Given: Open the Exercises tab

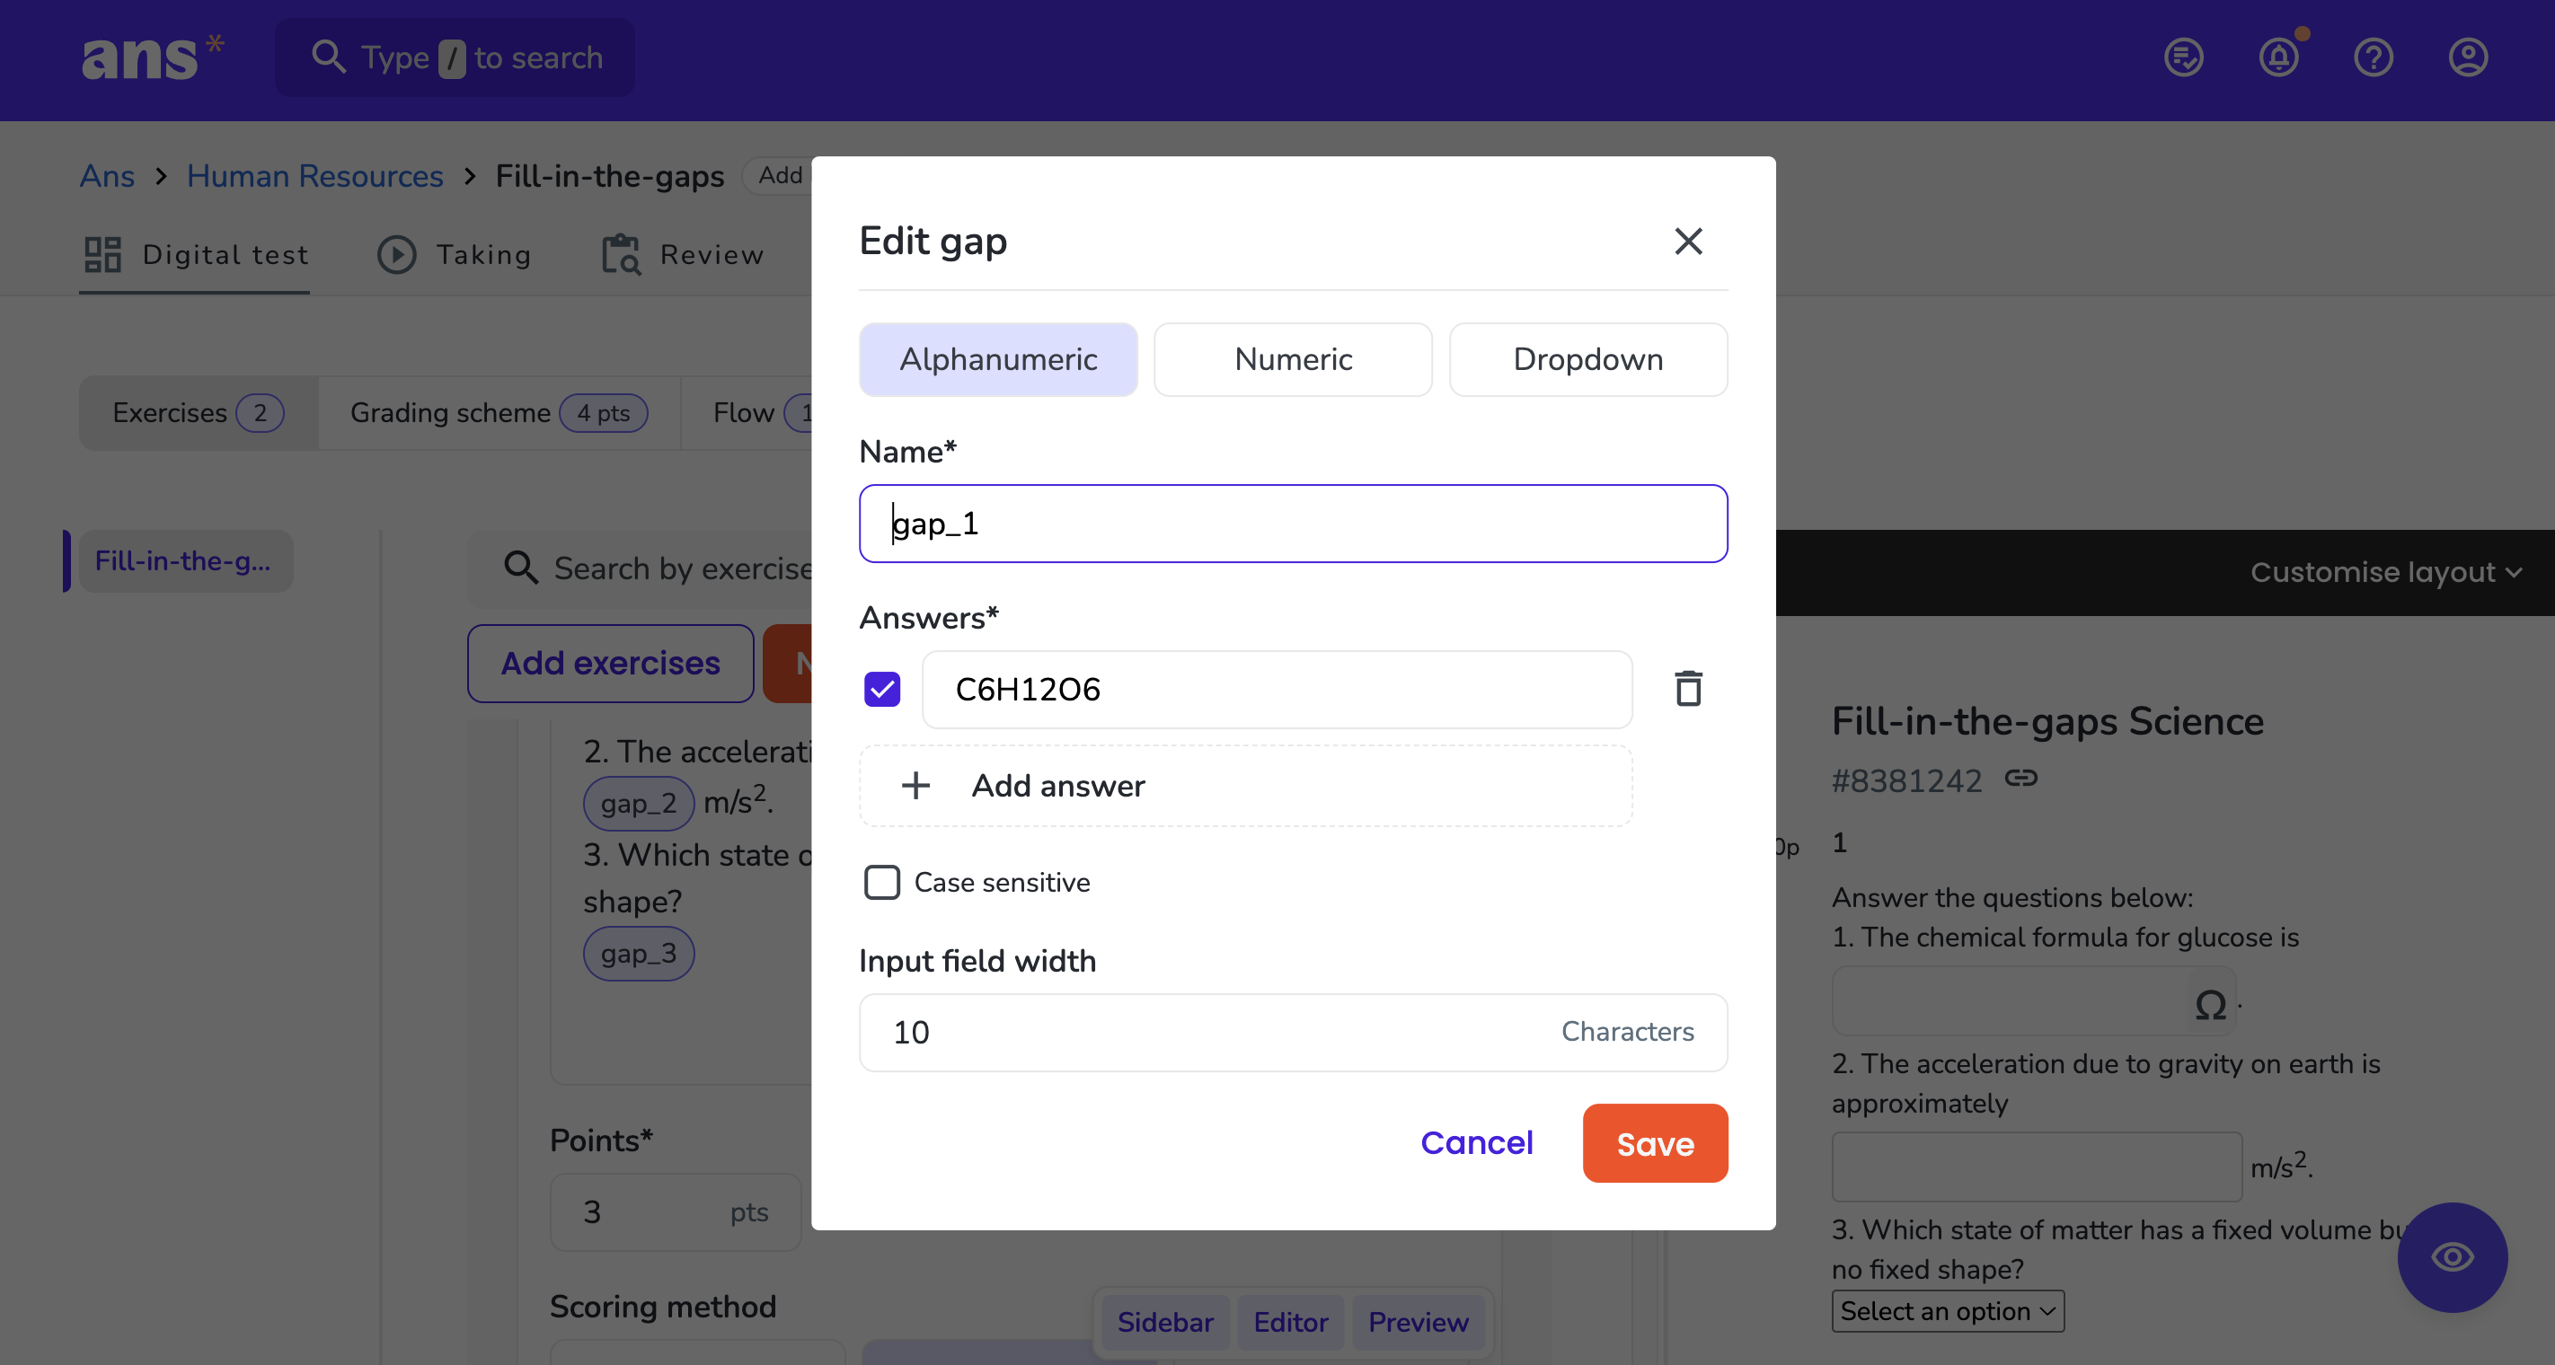Looking at the screenshot, I should [x=199, y=412].
